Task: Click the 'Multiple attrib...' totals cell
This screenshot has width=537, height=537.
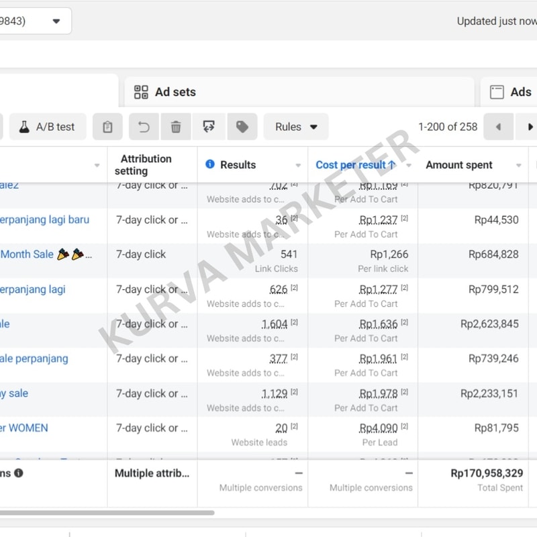Action: (x=152, y=473)
